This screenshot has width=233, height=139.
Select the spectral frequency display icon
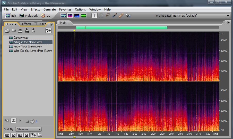tap(70, 16)
